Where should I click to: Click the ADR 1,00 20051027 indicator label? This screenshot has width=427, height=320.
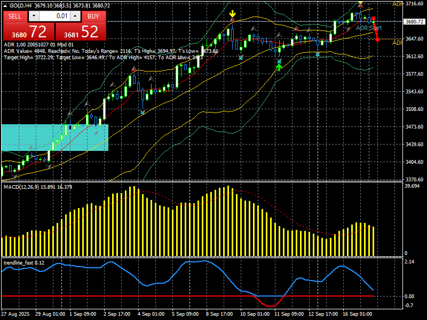point(38,45)
